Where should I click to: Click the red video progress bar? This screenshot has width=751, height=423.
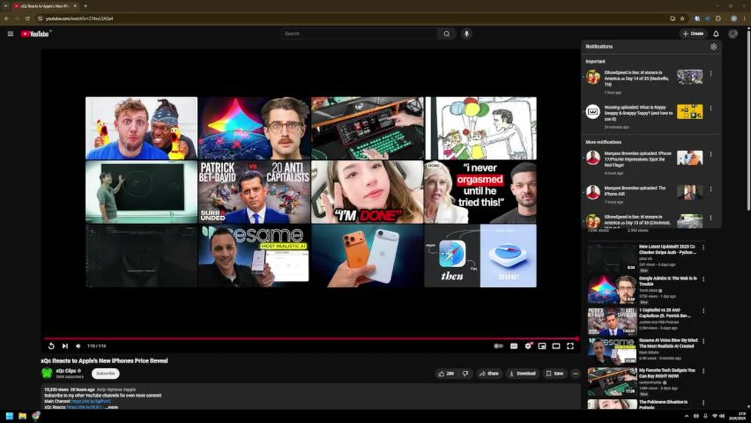311,338
